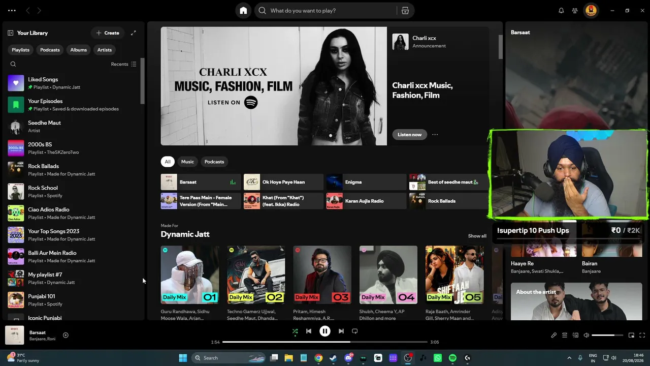Click the magnifier icon in the top search bar
Screen dimensions: 650x366
click(x=262, y=11)
